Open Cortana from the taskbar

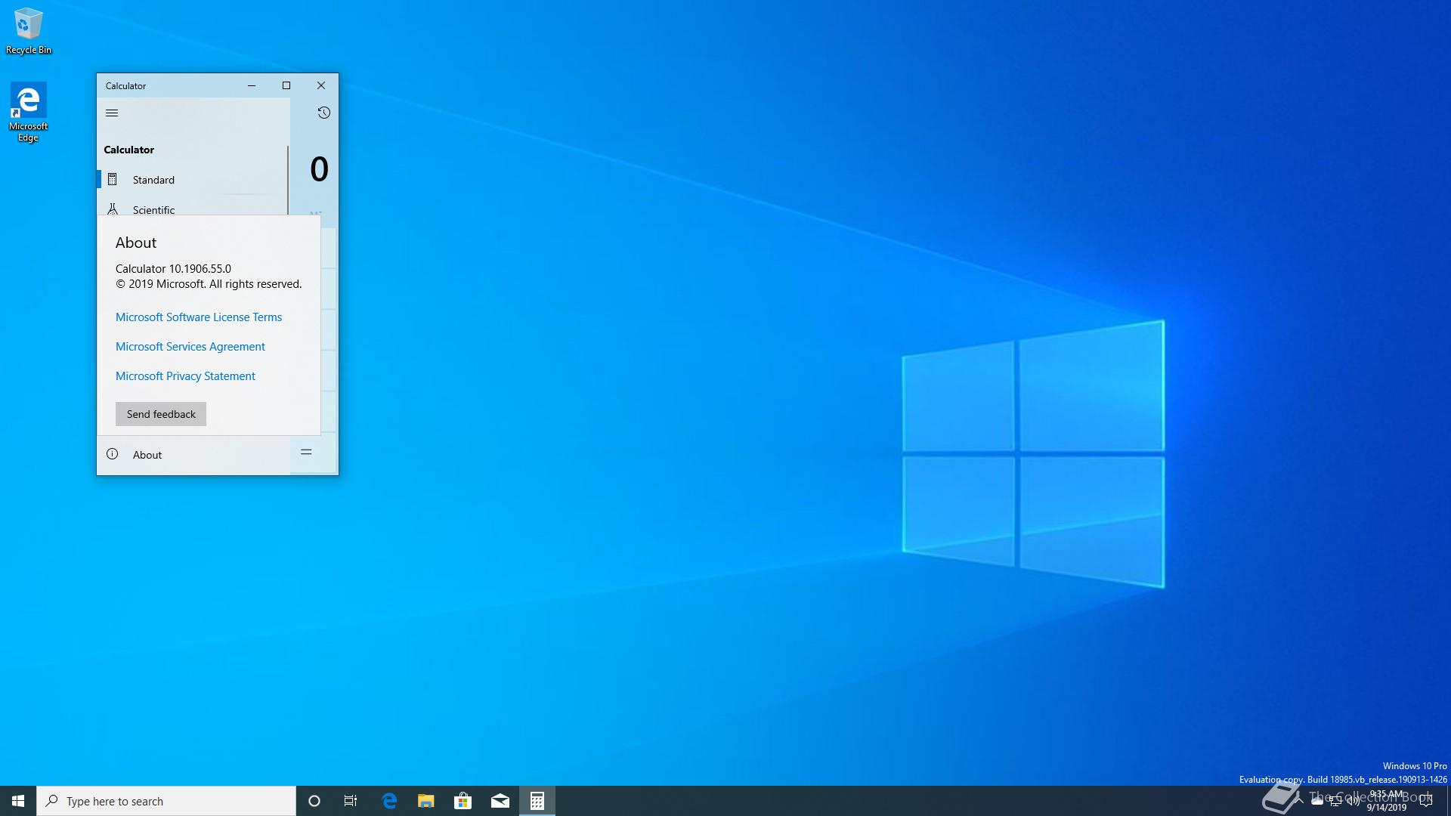(314, 801)
